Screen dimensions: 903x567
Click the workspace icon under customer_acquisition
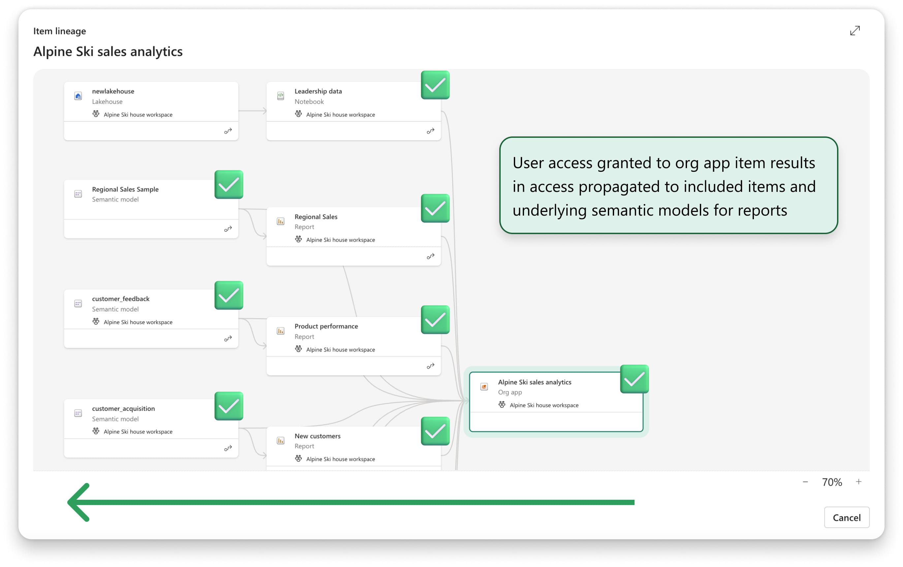click(96, 431)
